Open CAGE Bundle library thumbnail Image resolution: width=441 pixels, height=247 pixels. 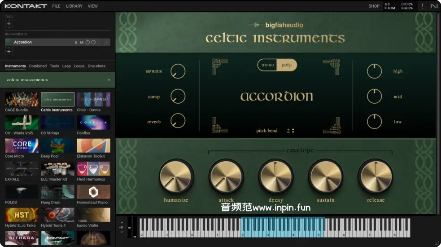[x=22, y=99]
